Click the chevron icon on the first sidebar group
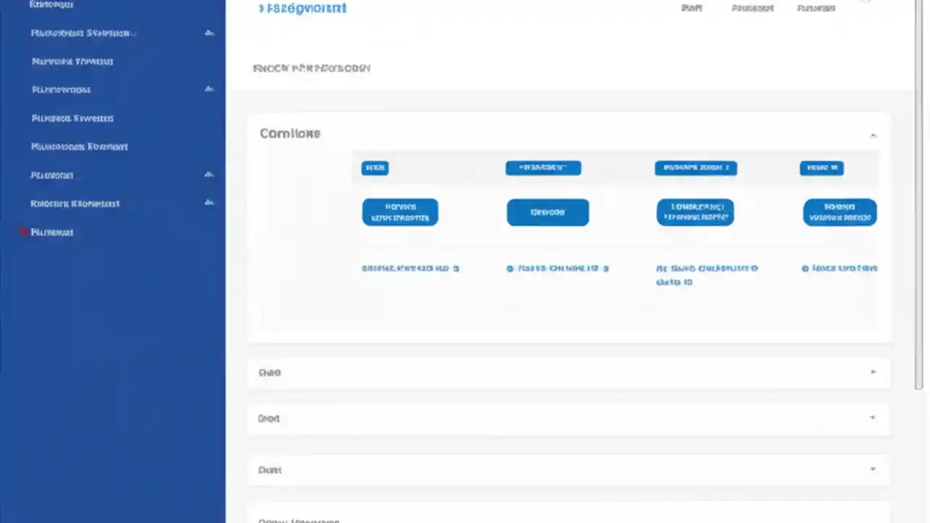This screenshot has height=523, width=930. (209, 32)
